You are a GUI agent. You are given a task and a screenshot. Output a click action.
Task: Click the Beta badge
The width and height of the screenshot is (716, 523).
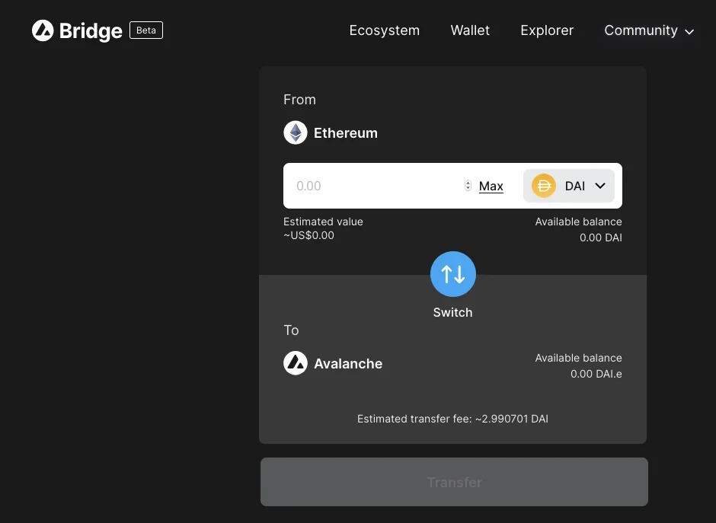pos(145,30)
